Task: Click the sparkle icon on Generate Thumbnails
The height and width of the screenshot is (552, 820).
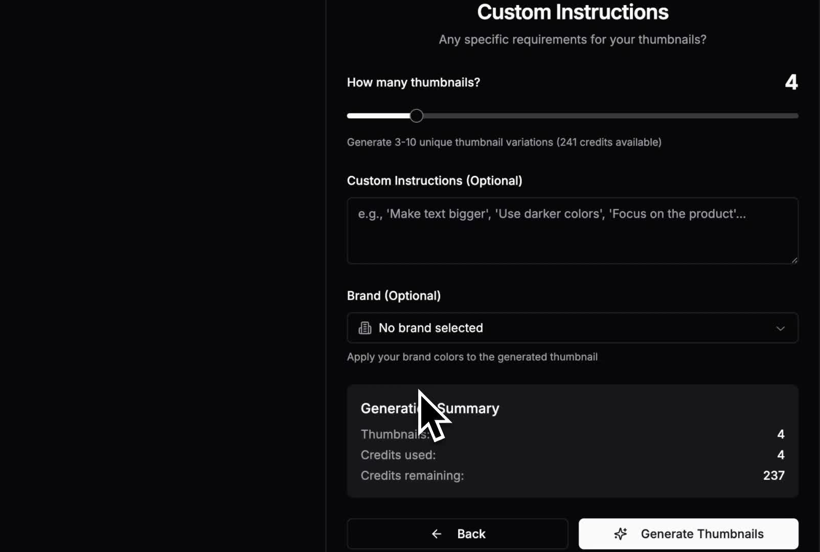Action: (621, 534)
